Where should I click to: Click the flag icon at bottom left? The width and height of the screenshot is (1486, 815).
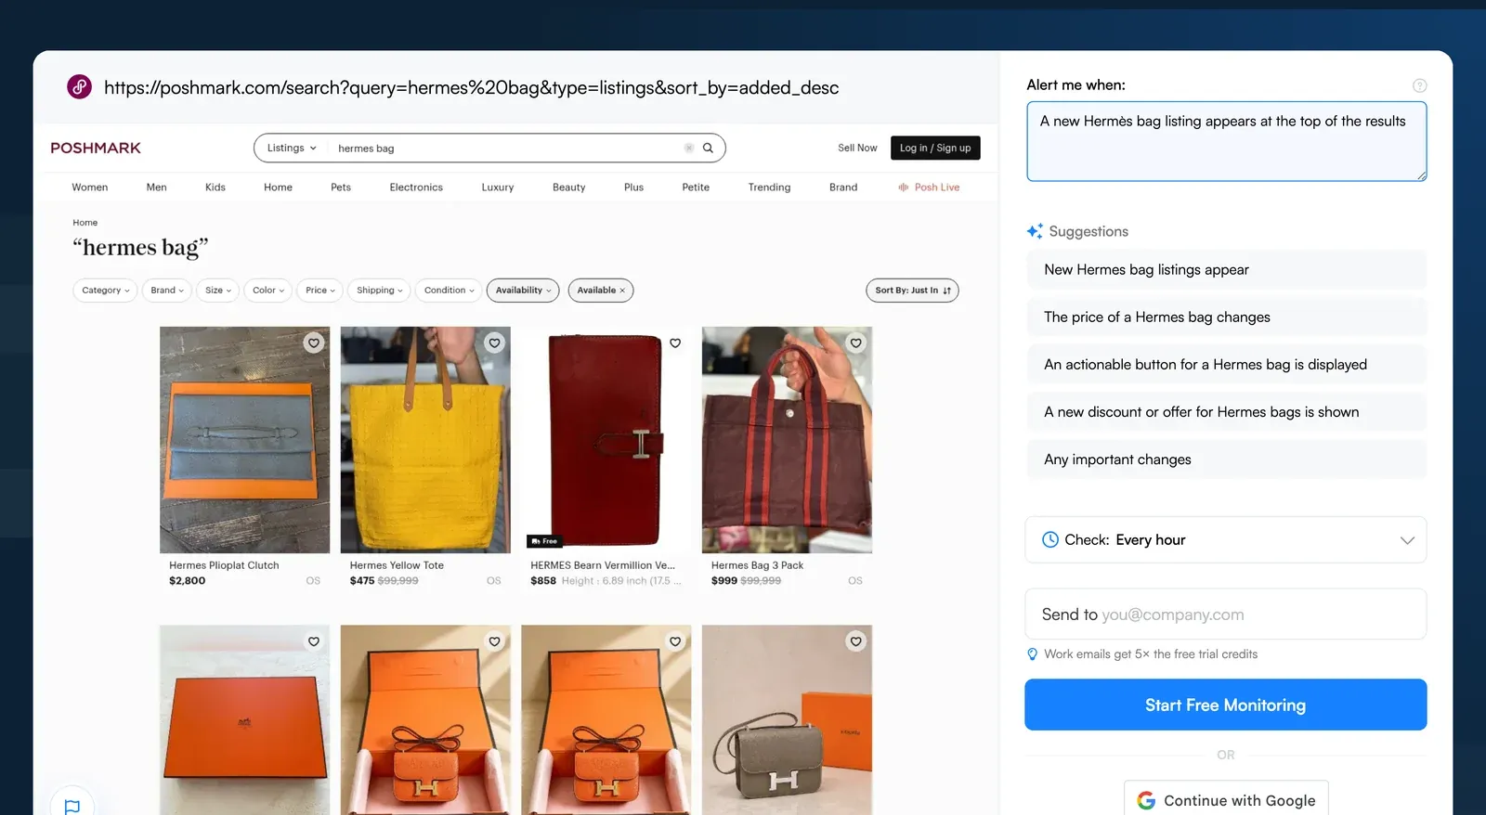(x=72, y=807)
